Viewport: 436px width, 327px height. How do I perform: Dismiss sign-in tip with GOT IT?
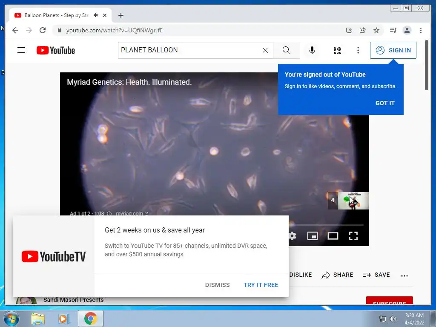[385, 103]
